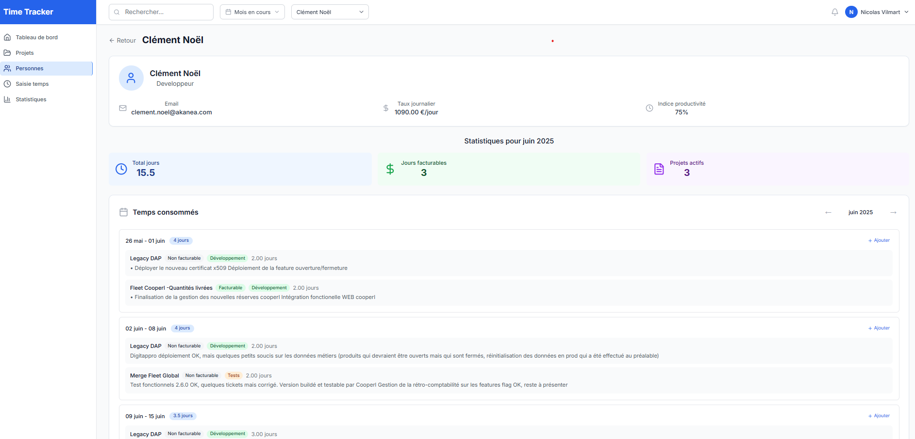Image resolution: width=915 pixels, height=439 pixels.
Task: Open the Mois en cours period dropdown
Action: coord(252,12)
